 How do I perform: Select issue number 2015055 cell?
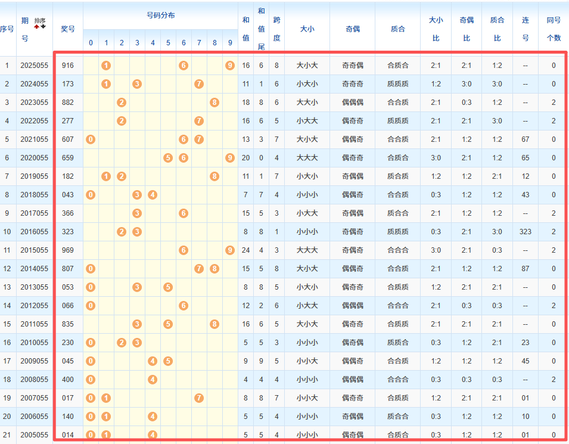click(35, 250)
